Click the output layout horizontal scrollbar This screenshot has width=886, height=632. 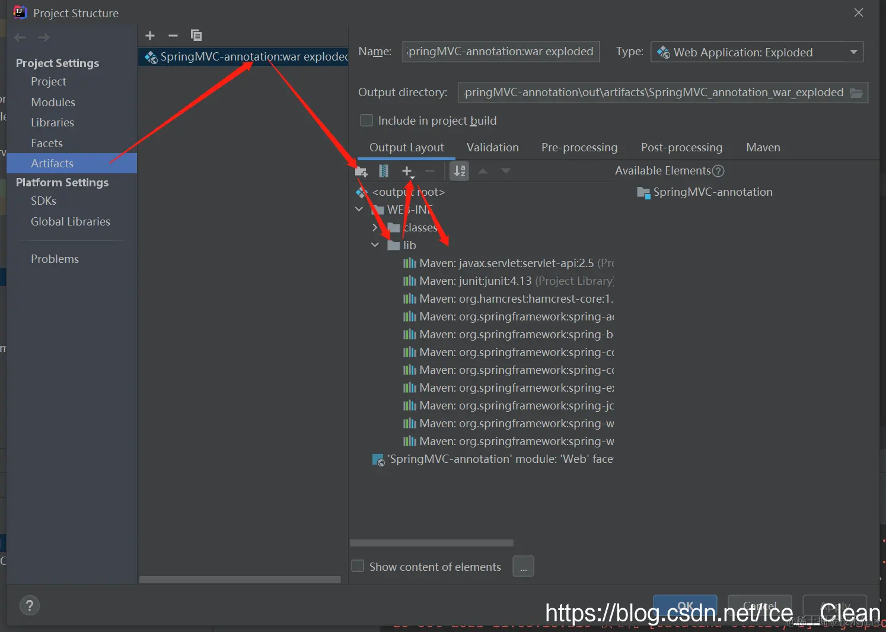click(x=432, y=543)
